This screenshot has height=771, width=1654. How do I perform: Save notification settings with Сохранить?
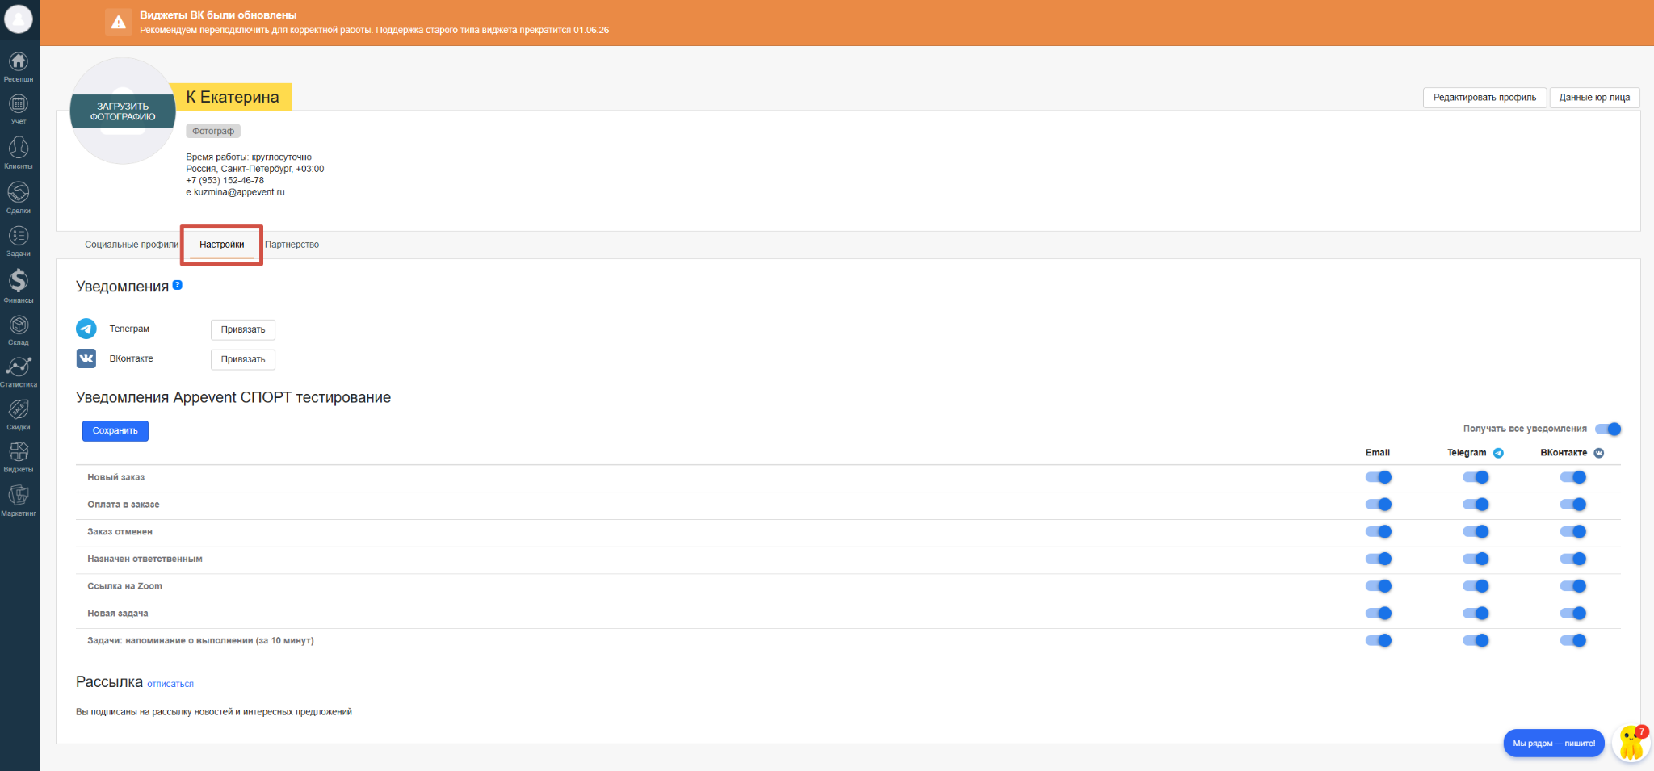click(x=115, y=431)
